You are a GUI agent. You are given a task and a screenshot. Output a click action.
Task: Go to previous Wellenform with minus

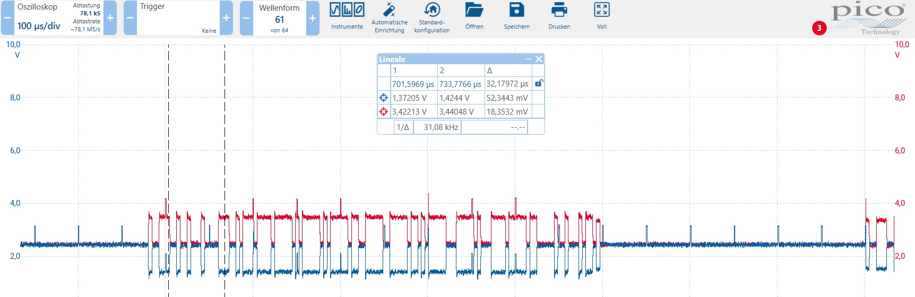tap(246, 18)
